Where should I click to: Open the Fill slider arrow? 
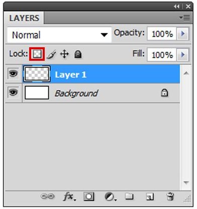click(x=183, y=55)
